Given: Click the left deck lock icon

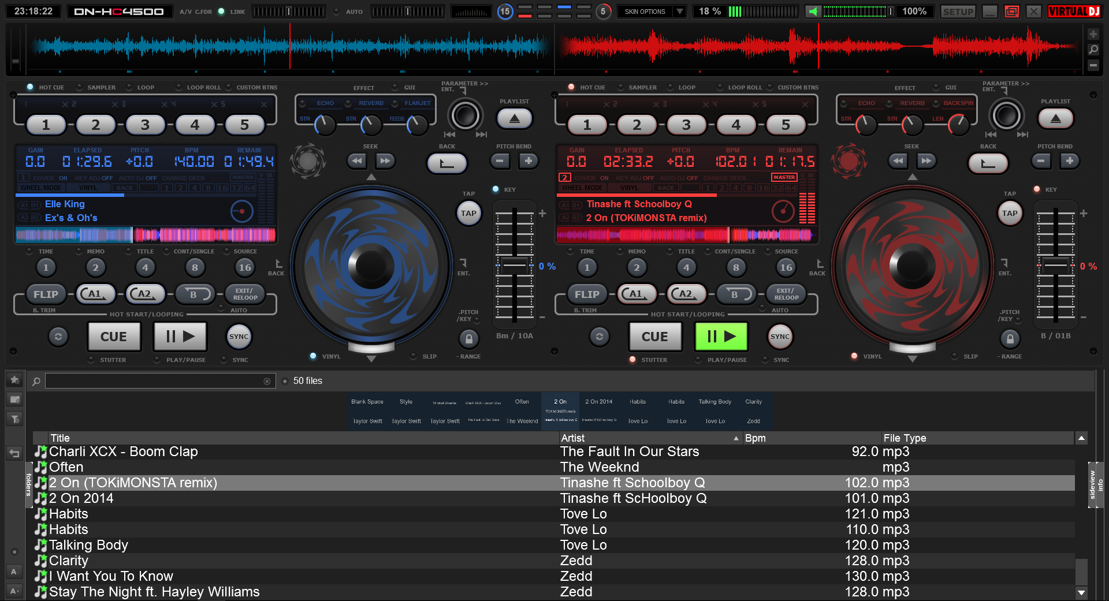Looking at the screenshot, I should 469,339.
